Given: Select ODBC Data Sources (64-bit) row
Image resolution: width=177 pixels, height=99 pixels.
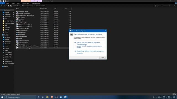Looking at the screenshot, I should [x=44, y=27].
